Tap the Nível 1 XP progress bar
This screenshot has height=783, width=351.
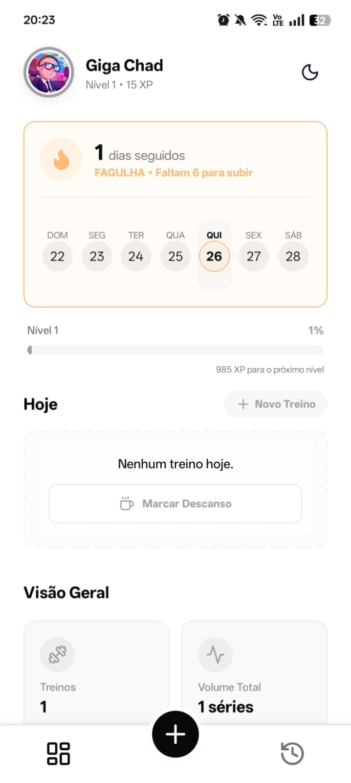point(175,350)
